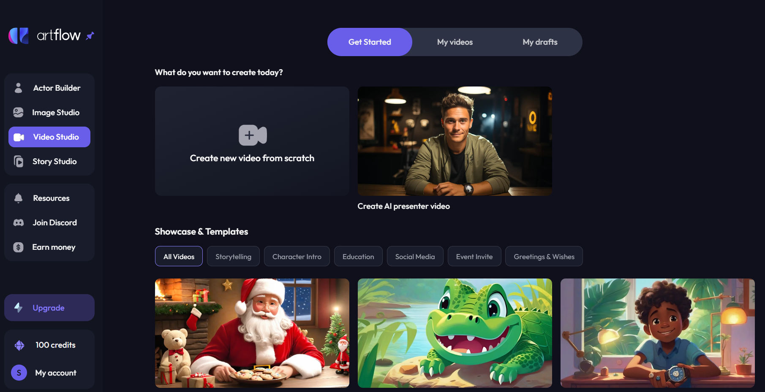Click the camera-plus icon for new video
The width and height of the screenshot is (765, 392).
point(253,135)
